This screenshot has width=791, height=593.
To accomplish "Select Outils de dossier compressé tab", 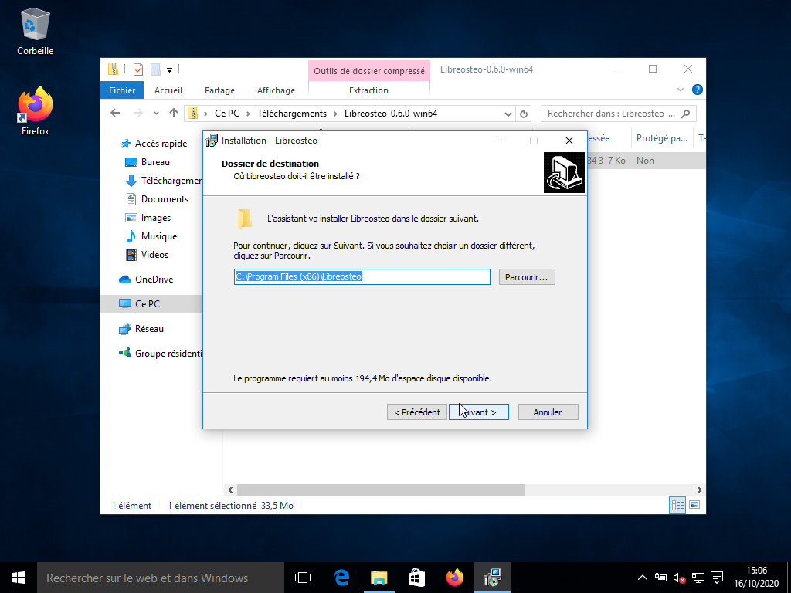I will coord(368,71).
